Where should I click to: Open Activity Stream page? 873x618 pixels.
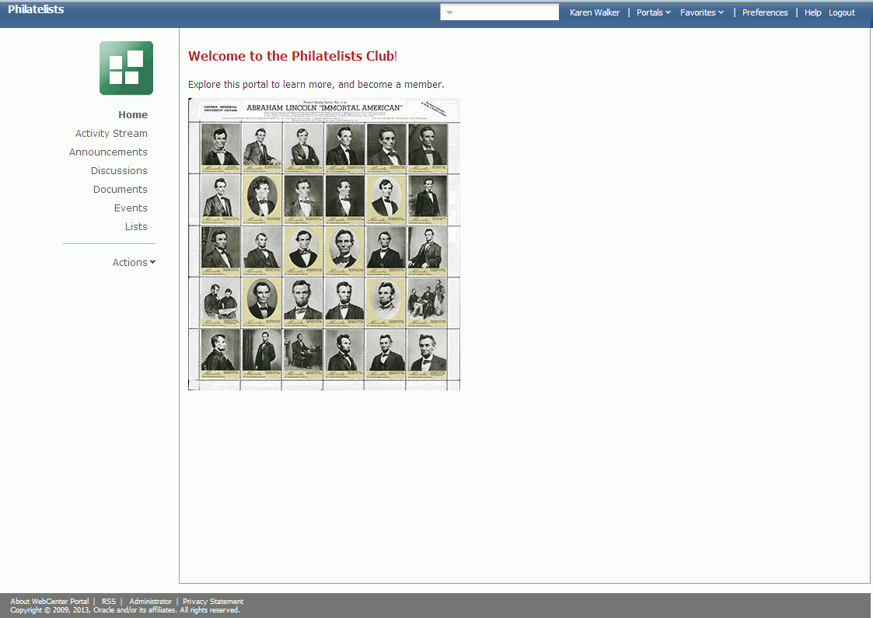[x=111, y=133]
